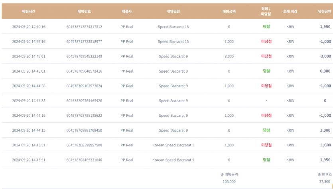Click Speed Baccarat 9 in row 604578709648572416
This screenshot has width=333, height=189.
[x=173, y=71]
